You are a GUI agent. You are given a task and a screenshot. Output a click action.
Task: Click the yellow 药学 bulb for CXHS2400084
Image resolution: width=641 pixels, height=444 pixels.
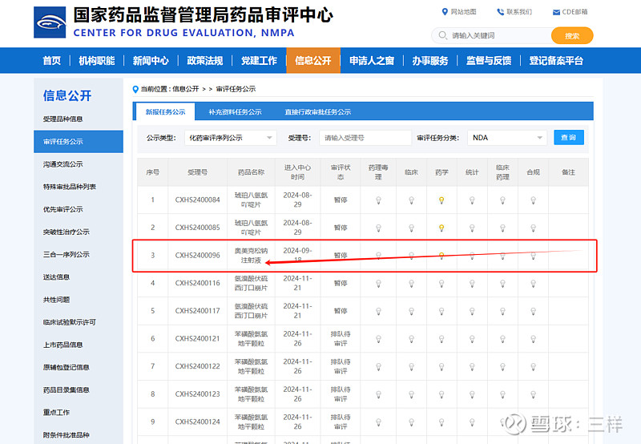[x=441, y=200]
